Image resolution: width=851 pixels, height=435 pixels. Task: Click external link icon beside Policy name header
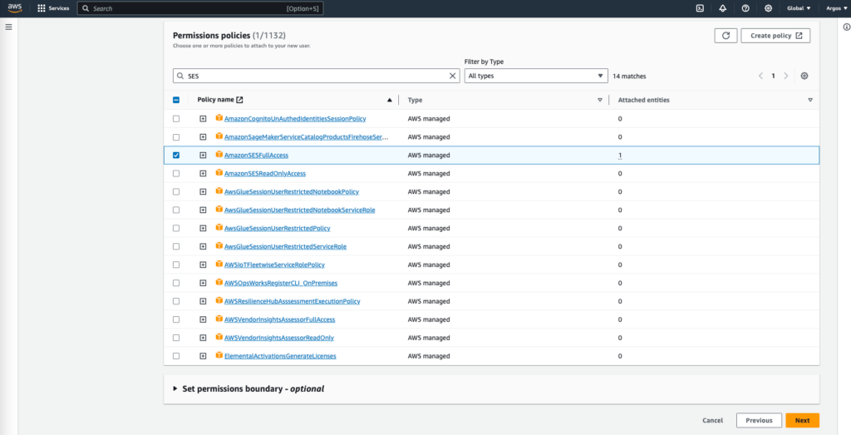[x=240, y=100]
